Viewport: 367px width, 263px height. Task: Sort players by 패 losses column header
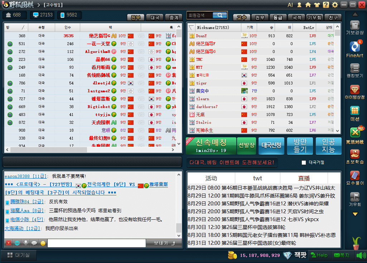click(x=284, y=28)
